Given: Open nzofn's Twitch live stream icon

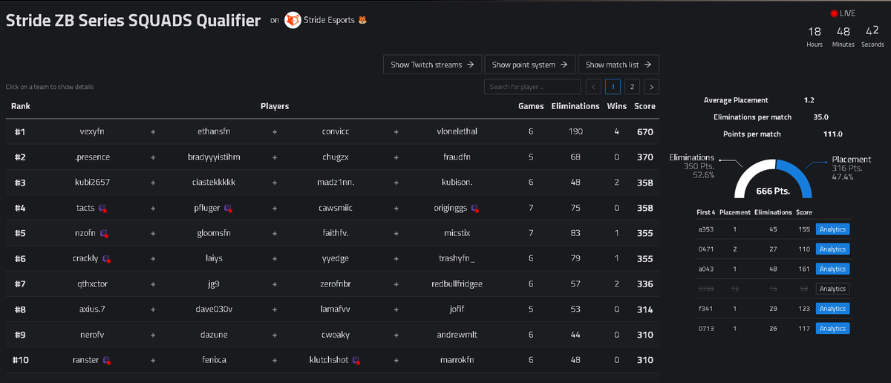Looking at the screenshot, I should click(105, 233).
